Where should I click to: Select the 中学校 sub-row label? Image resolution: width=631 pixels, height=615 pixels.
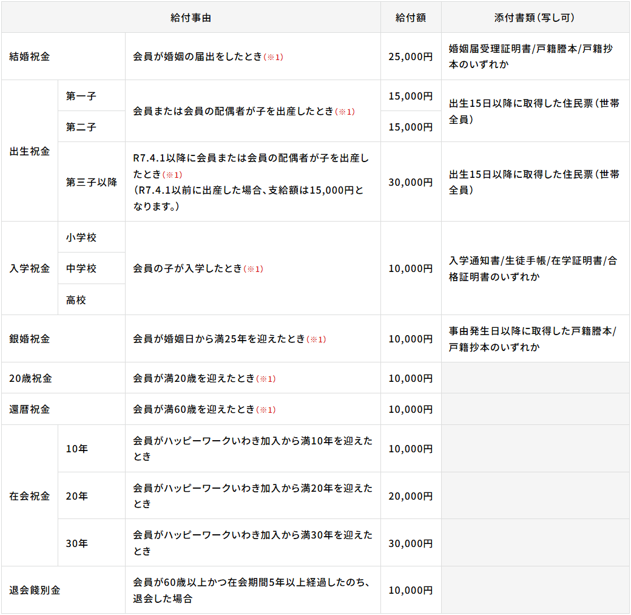(x=81, y=268)
